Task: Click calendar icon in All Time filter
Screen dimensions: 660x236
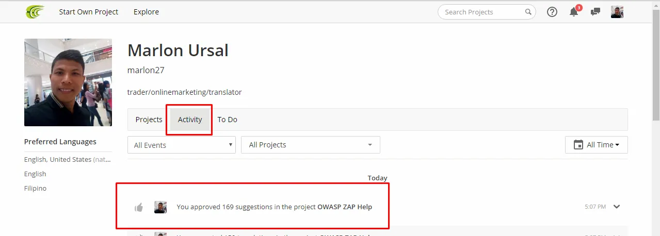Action: 578,145
